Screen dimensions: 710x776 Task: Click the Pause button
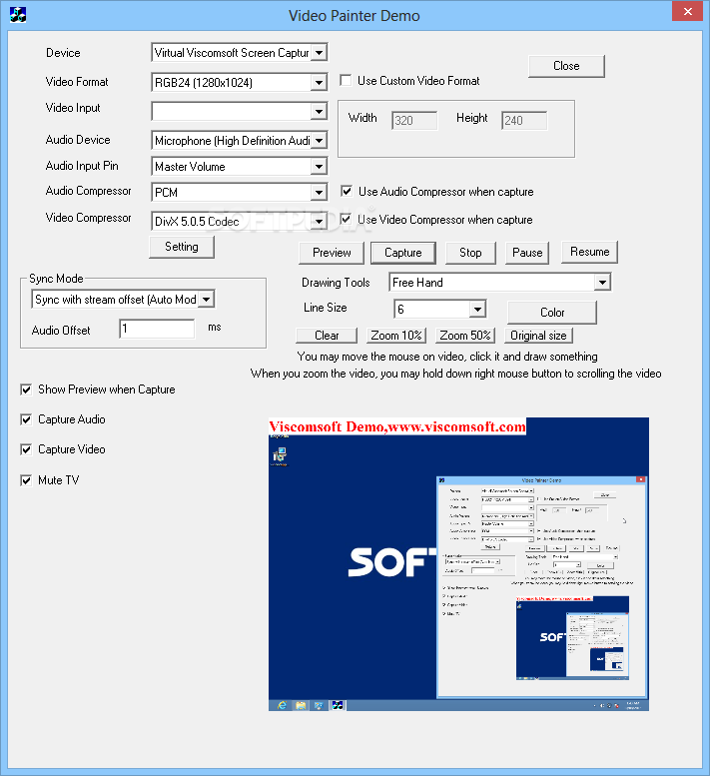(527, 253)
